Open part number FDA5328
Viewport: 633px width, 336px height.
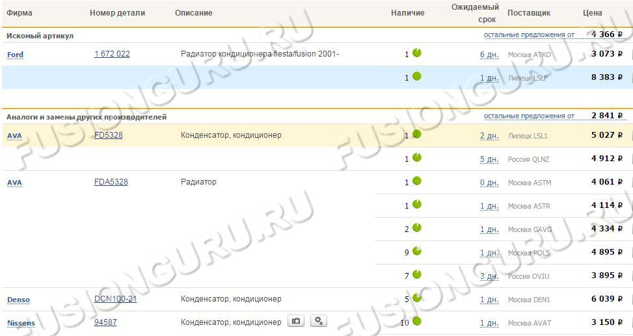[111, 182]
